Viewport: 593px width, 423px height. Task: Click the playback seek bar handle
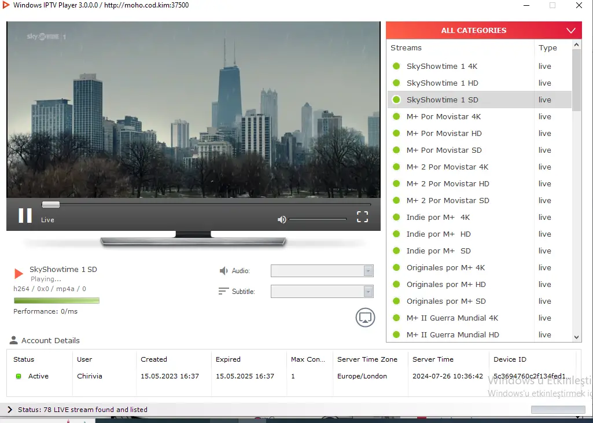[51, 205]
